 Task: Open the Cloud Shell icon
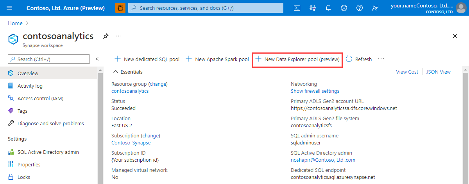[x=297, y=8]
